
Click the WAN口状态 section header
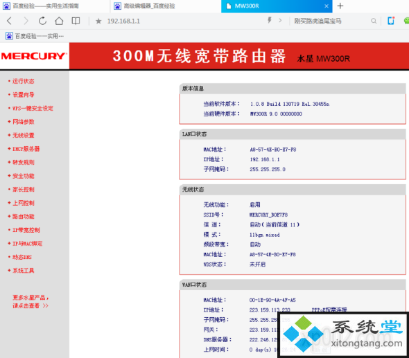pos(293,285)
